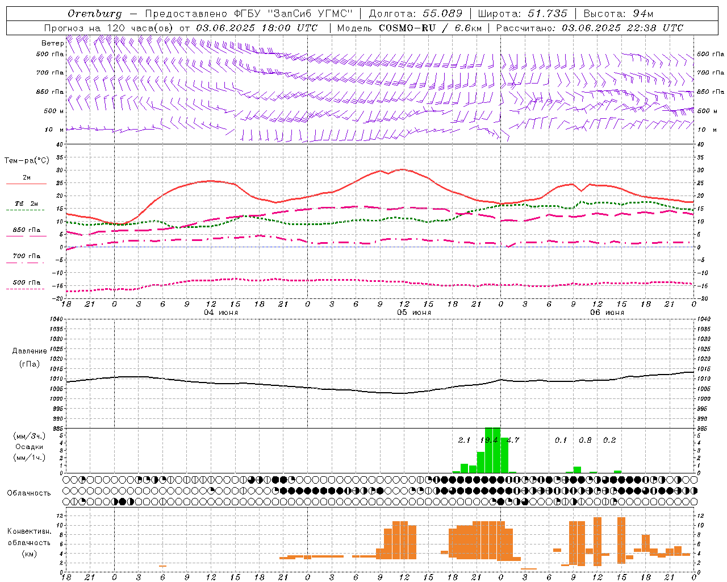Click the 0.1 precipitation amount
Image resolution: width=727 pixels, height=582 pixels.
[x=561, y=440]
